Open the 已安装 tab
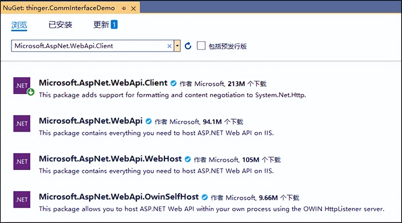This screenshot has width=402, height=223. pos(60,25)
